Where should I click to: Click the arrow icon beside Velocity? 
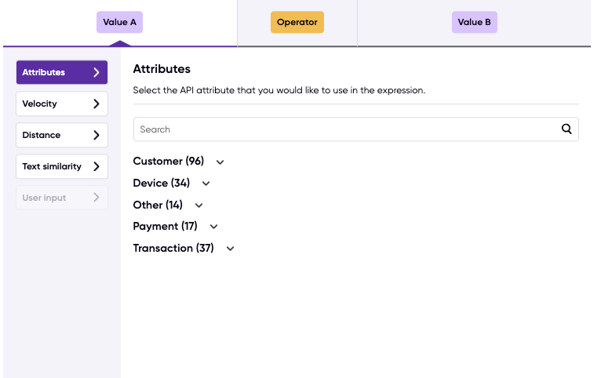click(x=97, y=104)
